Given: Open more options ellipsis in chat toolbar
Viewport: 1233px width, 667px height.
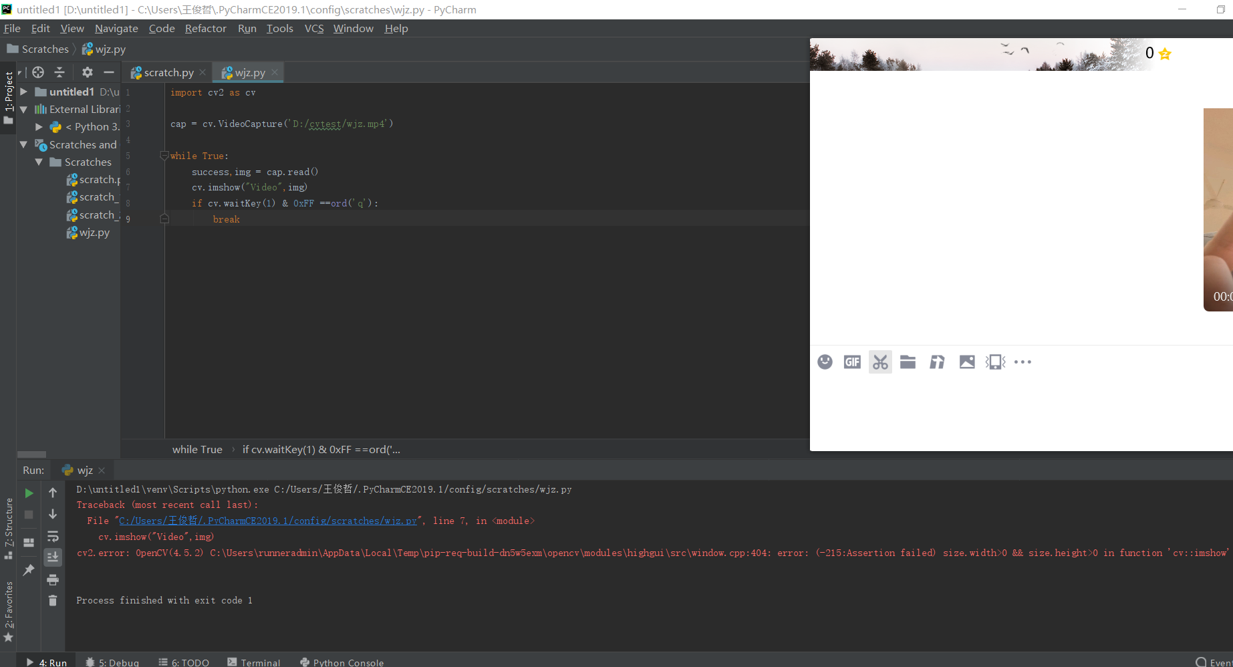Looking at the screenshot, I should (1022, 362).
